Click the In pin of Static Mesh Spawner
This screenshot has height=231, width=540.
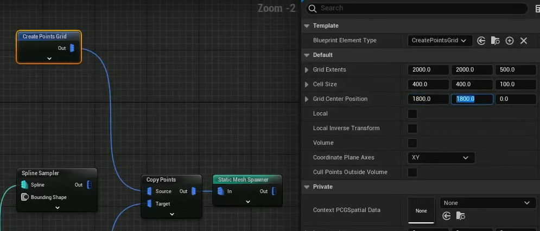click(221, 191)
